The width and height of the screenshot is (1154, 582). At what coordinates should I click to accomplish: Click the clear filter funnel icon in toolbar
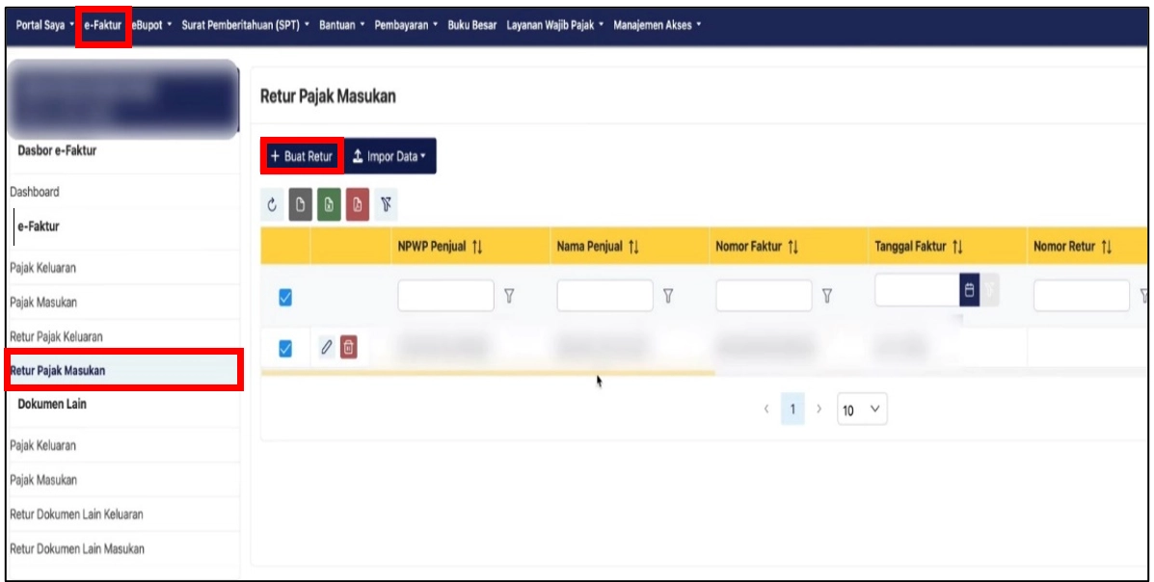coord(387,205)
